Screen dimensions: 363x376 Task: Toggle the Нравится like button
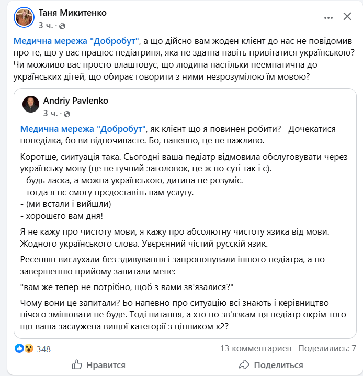point(98,365)
